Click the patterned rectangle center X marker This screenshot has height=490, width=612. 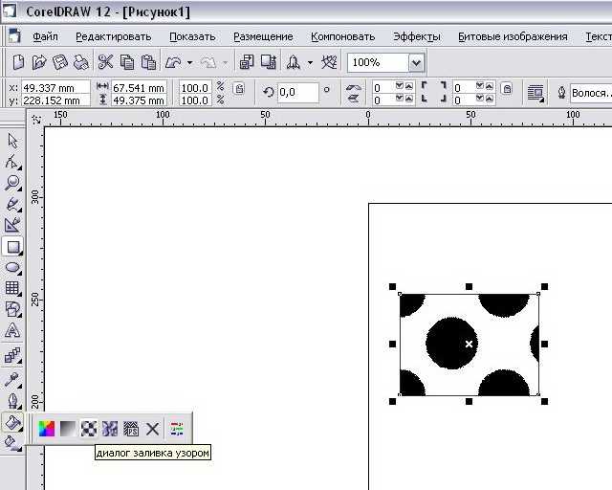(469, 344)
